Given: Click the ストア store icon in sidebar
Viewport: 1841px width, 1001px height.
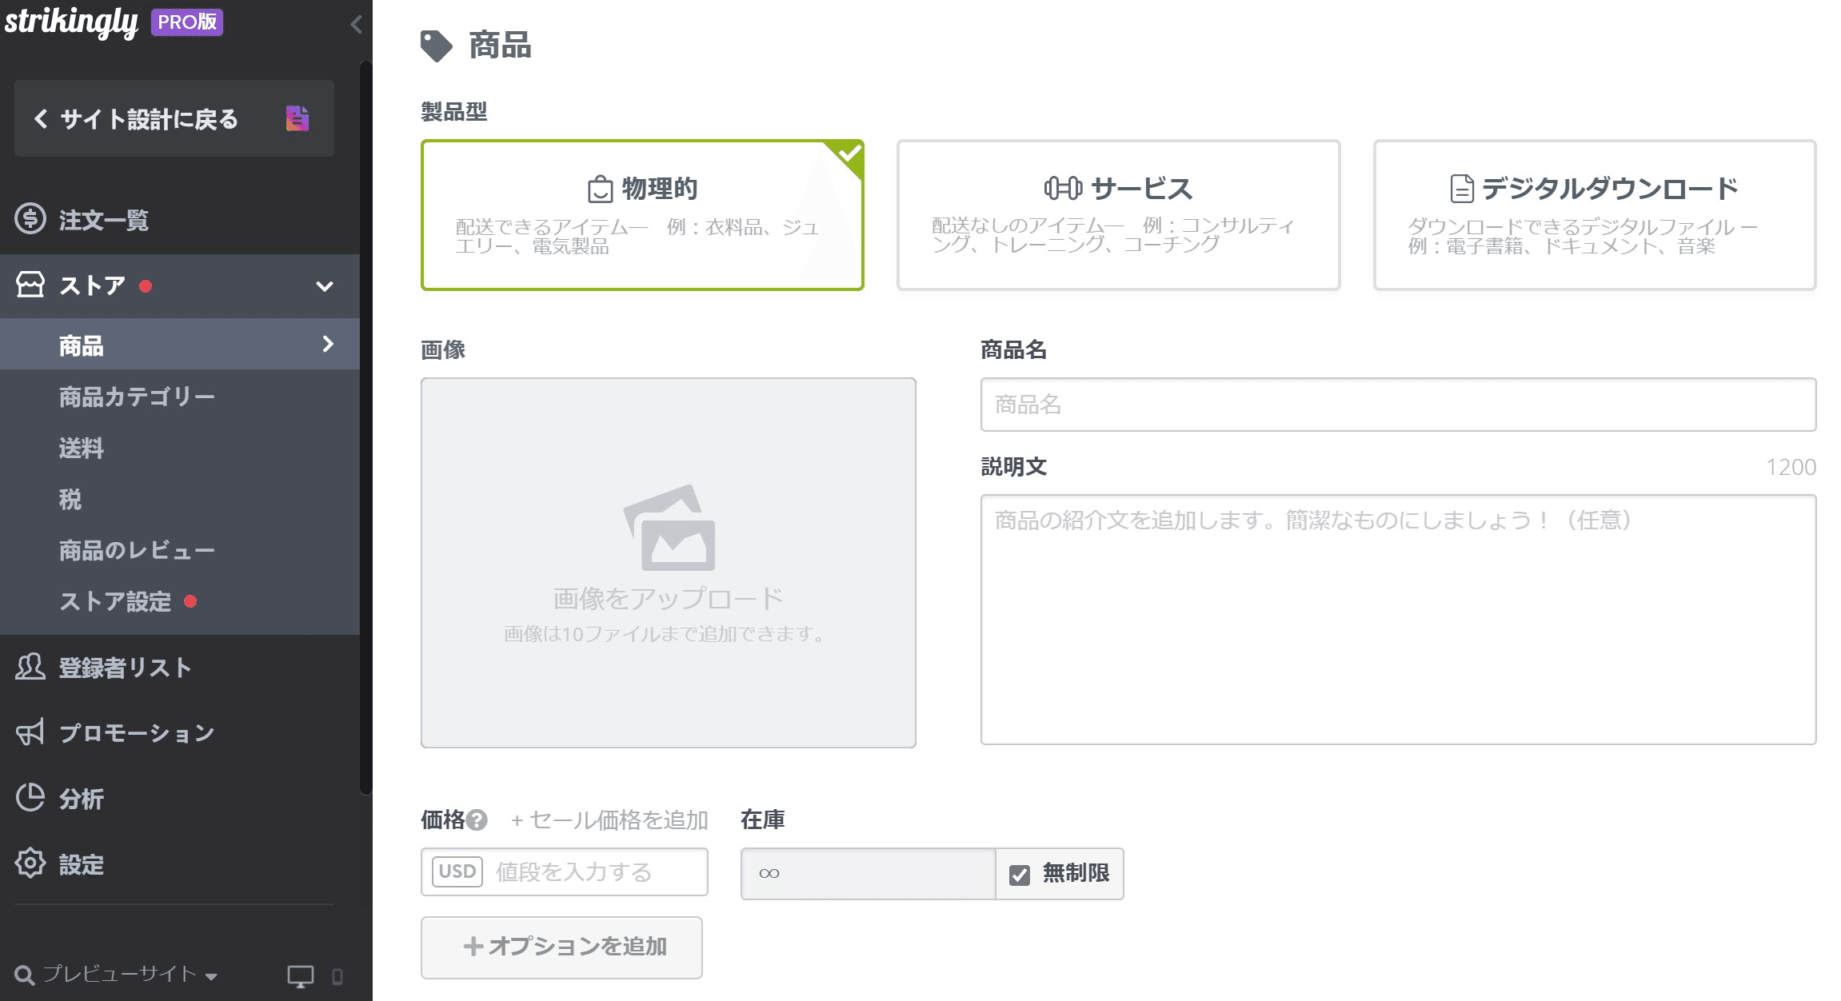Looking at the screenshot, I should (x=29, y=285).
